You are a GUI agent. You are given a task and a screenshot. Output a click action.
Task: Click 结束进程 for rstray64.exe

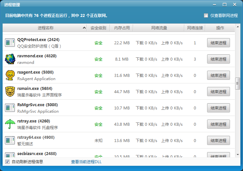pyautogui.click(x=218, y=140)
